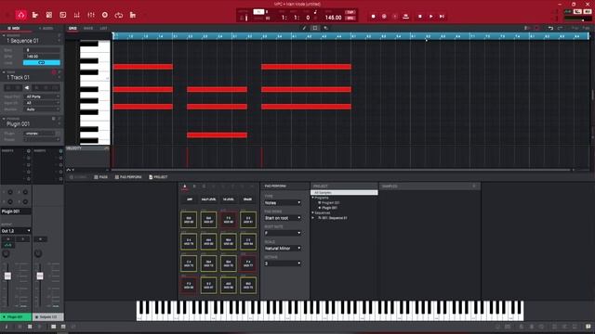Switch to the MIDI tab
Image resolution: width=595 pixels, height=334 pixels.
[x=14, y=28]
